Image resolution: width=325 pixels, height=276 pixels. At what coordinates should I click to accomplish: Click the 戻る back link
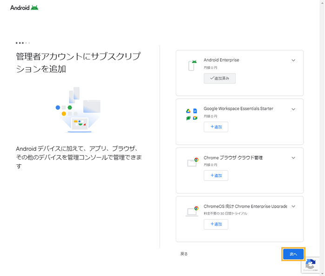(184, 254)
